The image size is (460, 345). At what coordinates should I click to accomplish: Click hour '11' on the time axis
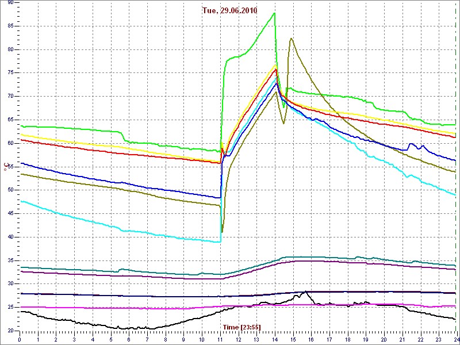point(220,340)
